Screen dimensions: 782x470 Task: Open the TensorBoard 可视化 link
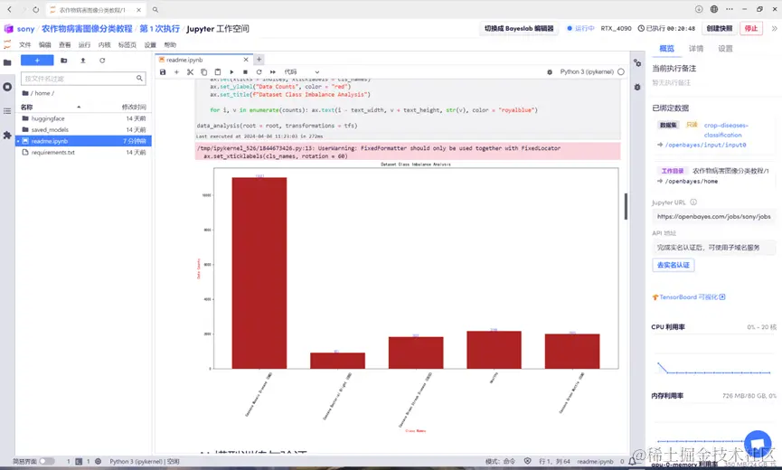click(x=689, y=297)
